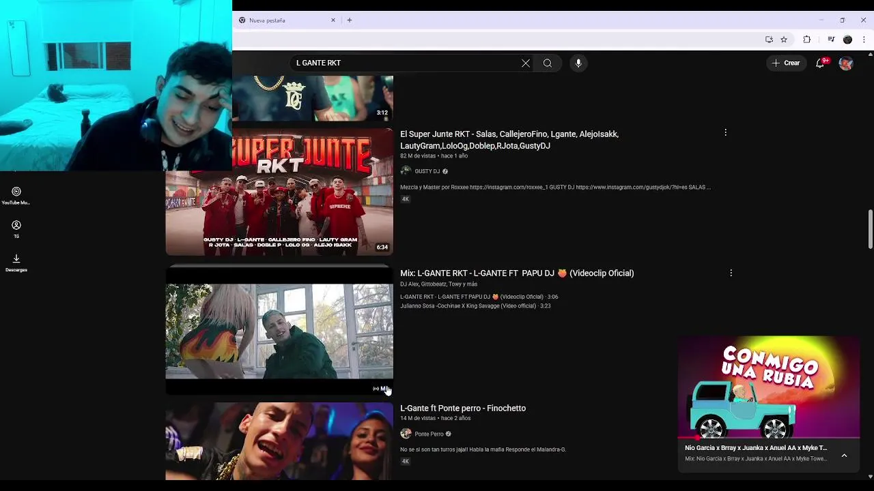Click the Finochetto description No se si son
This screenshot has height=491, width=874.
click(x=483, y=449)
